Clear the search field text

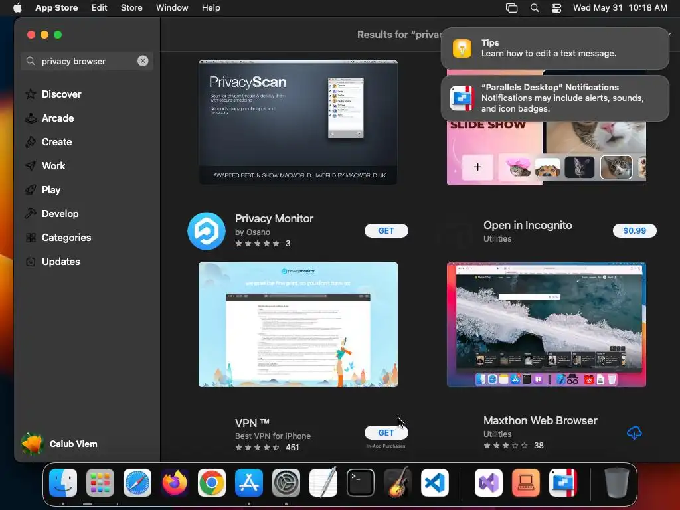pos(143,61)
